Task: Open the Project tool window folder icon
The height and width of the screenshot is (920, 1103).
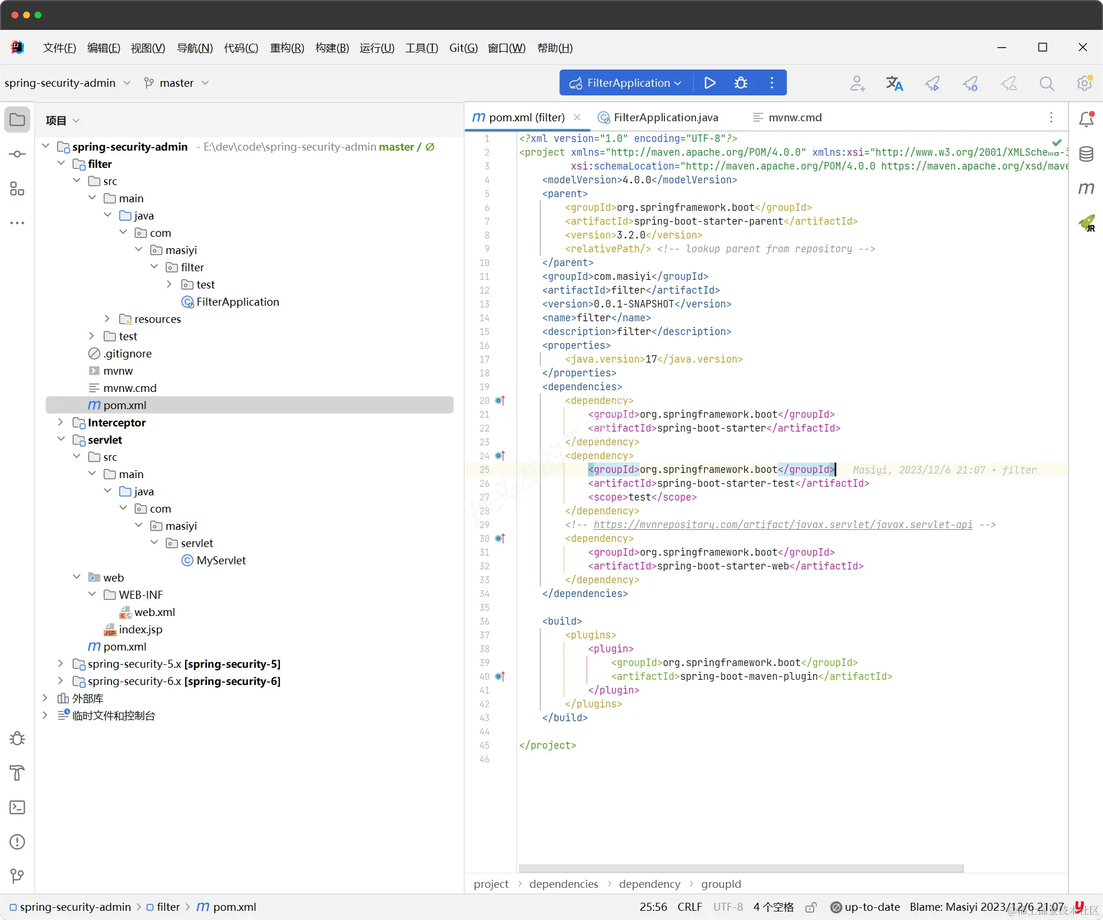Action: (17, 120)
